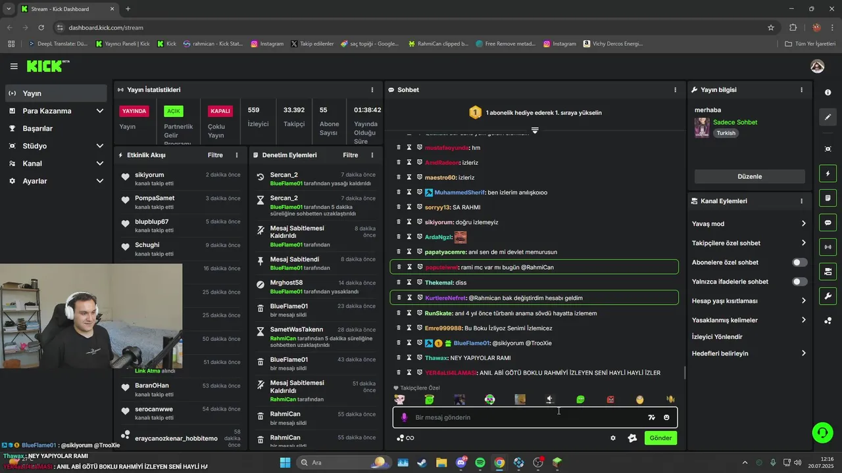The height and width of the screenshot is (473, 842).
Task: Ban Thekemal using the shield icon
Action: coord(419,282)
